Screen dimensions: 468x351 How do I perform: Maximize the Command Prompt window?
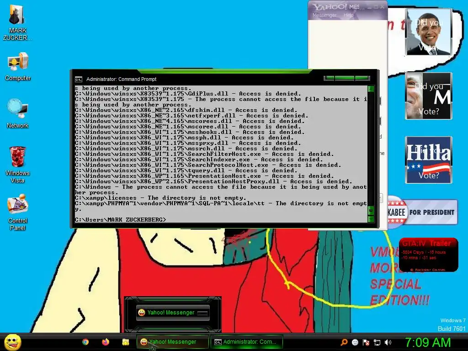(x=345, y=78)
